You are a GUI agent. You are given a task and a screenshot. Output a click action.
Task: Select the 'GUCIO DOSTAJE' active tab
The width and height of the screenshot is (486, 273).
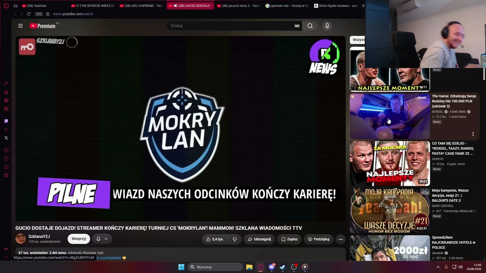(190, 6)
